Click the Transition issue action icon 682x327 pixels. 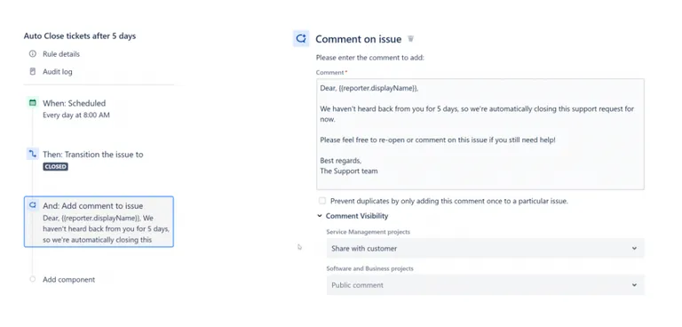point(33,154)
